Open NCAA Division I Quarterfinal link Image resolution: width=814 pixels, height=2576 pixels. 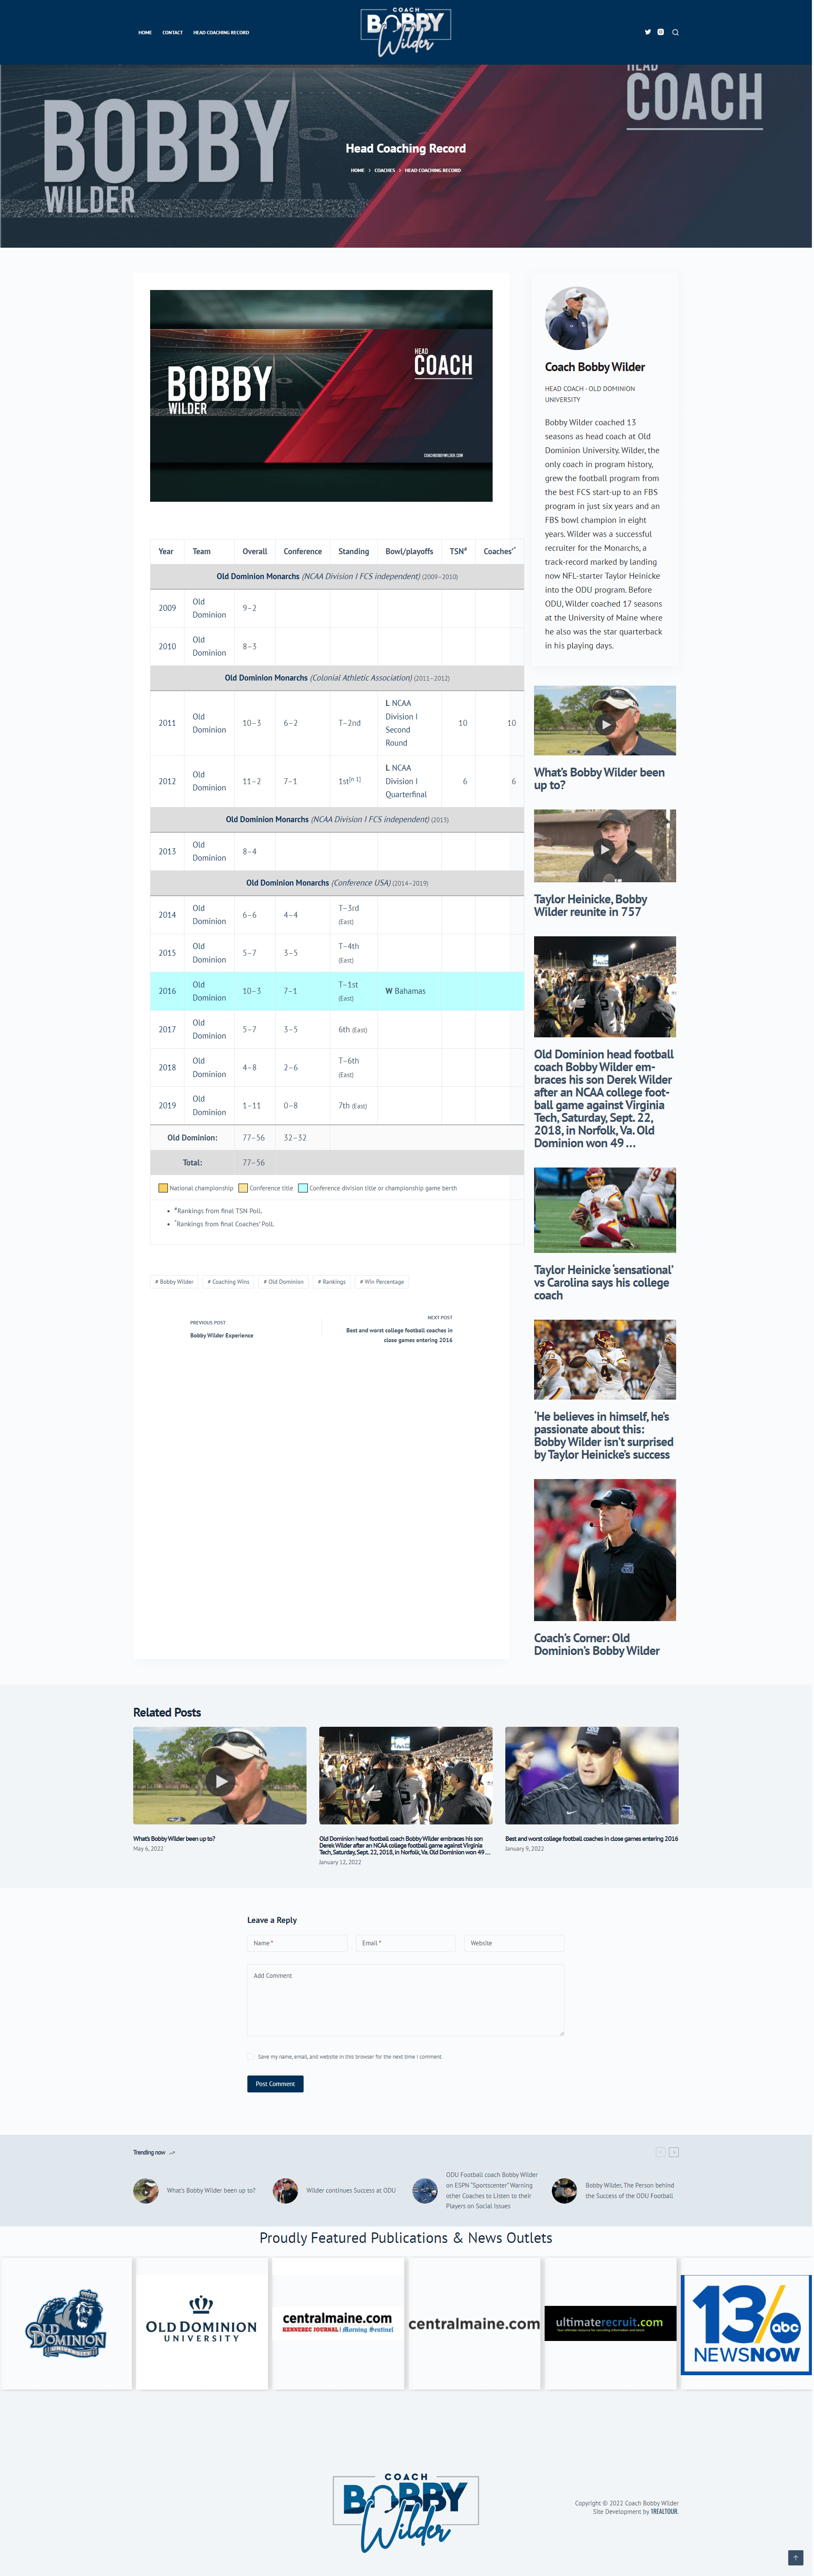point(406,781)
